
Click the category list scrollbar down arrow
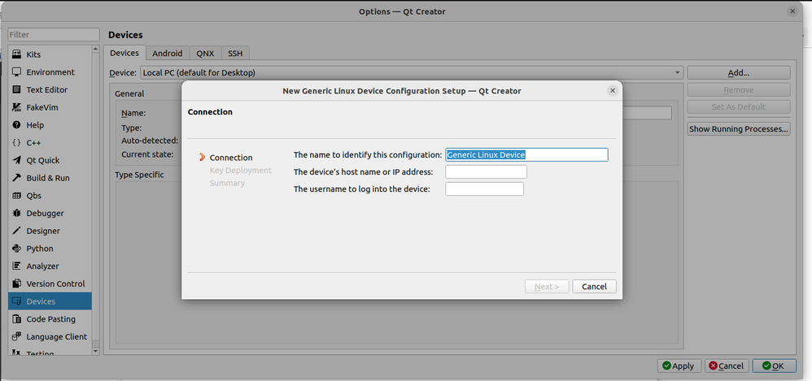click(95, 351)
